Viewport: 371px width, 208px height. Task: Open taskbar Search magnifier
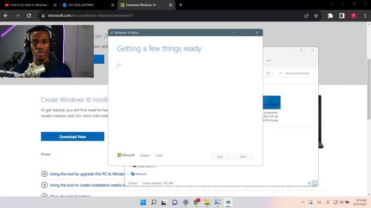[154, 202]
